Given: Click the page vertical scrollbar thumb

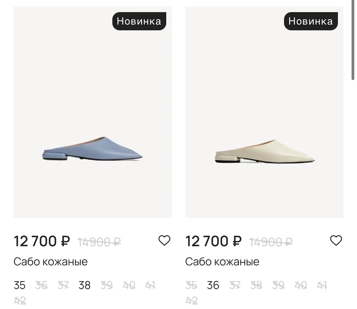Looking at the screenshot, I should 353,40.
